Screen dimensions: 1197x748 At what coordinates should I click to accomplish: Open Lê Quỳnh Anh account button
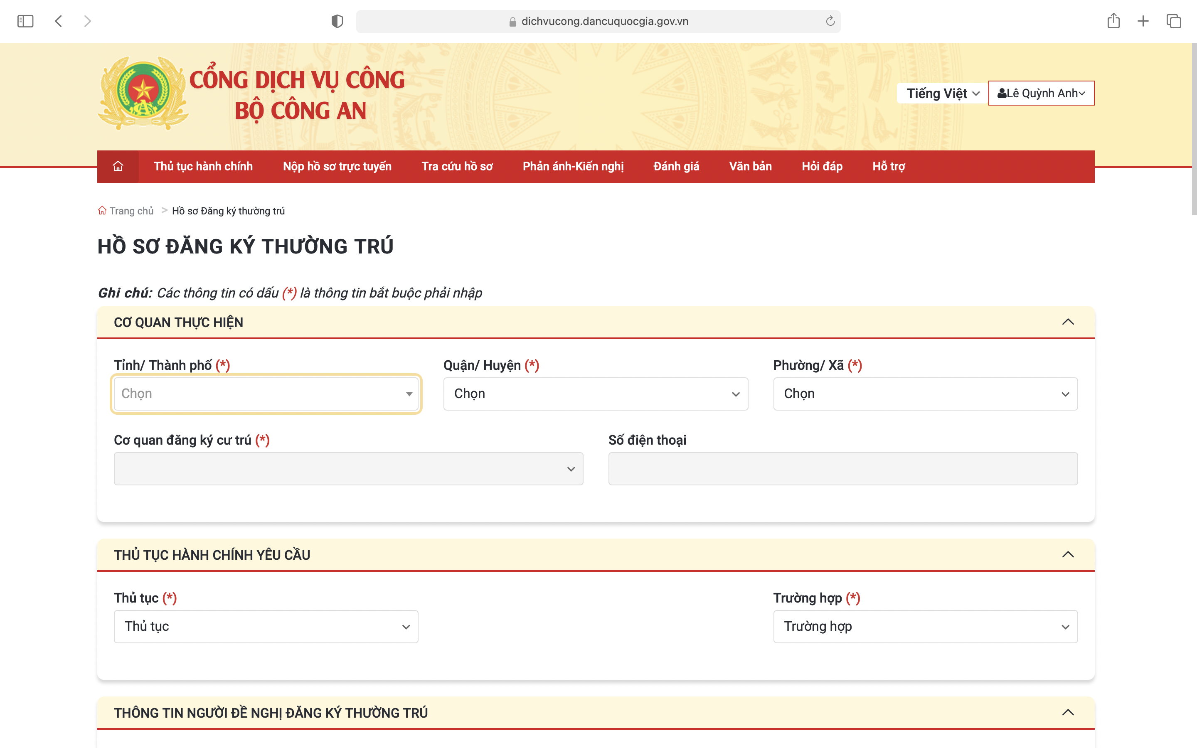point(1041,93)
